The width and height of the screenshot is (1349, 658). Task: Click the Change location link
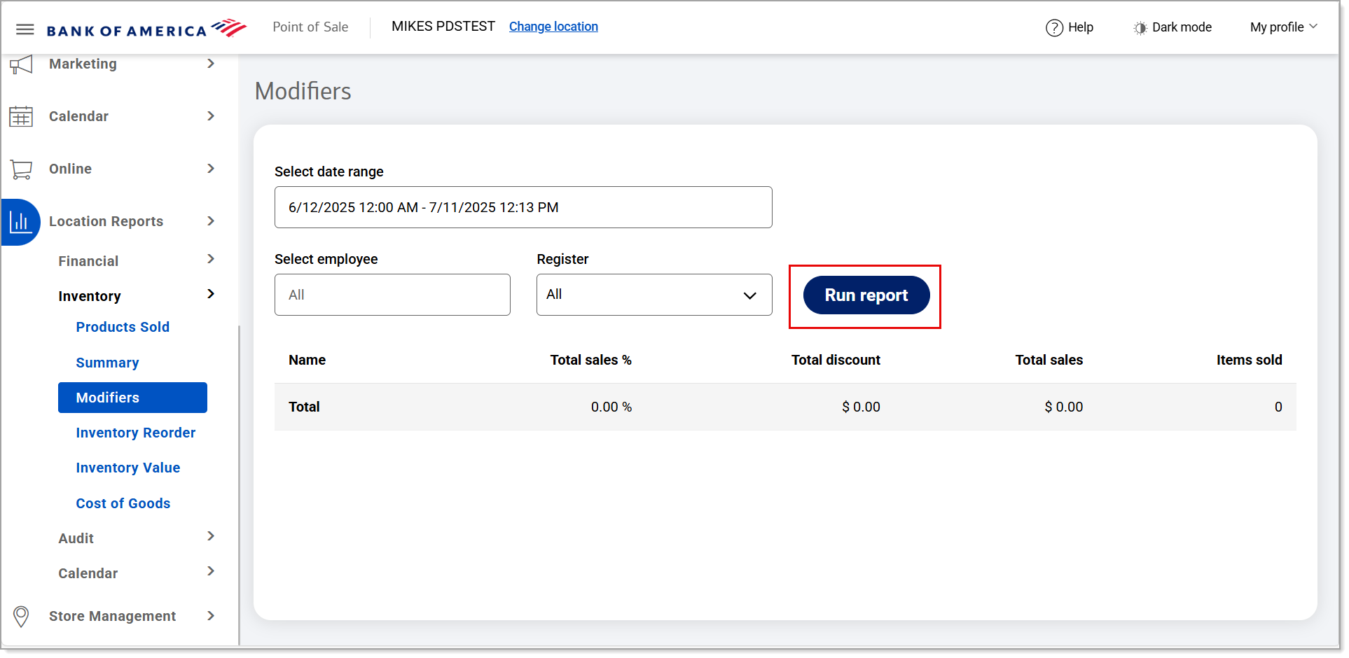pos(553,27)
